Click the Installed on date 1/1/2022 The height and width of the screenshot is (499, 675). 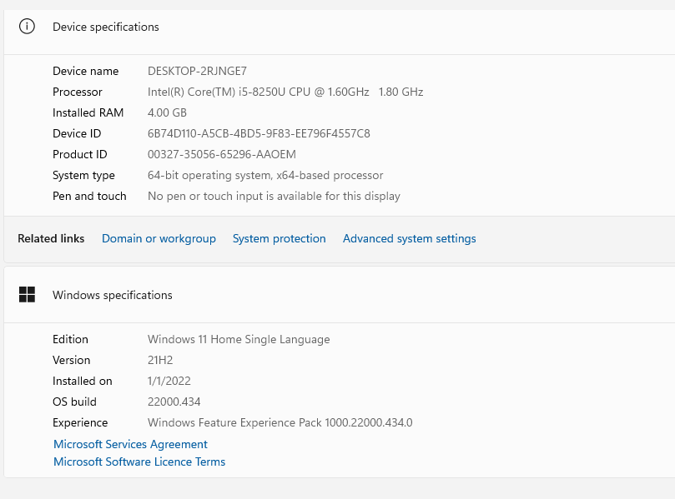click(169, 381)
